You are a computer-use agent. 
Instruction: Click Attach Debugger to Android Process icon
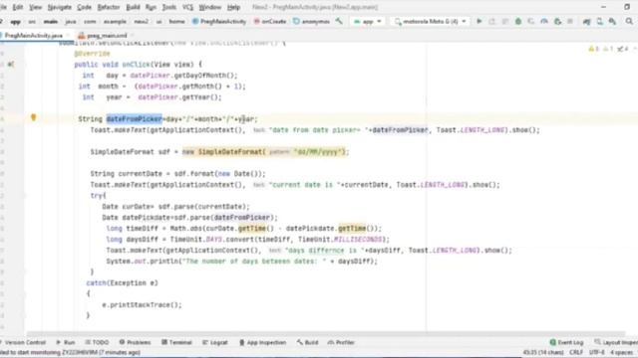(557, 21)
